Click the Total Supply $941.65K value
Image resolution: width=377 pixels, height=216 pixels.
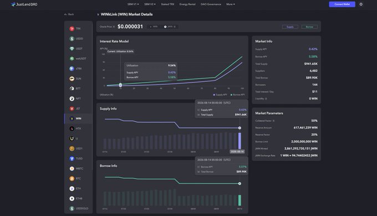tap(310, 64)
